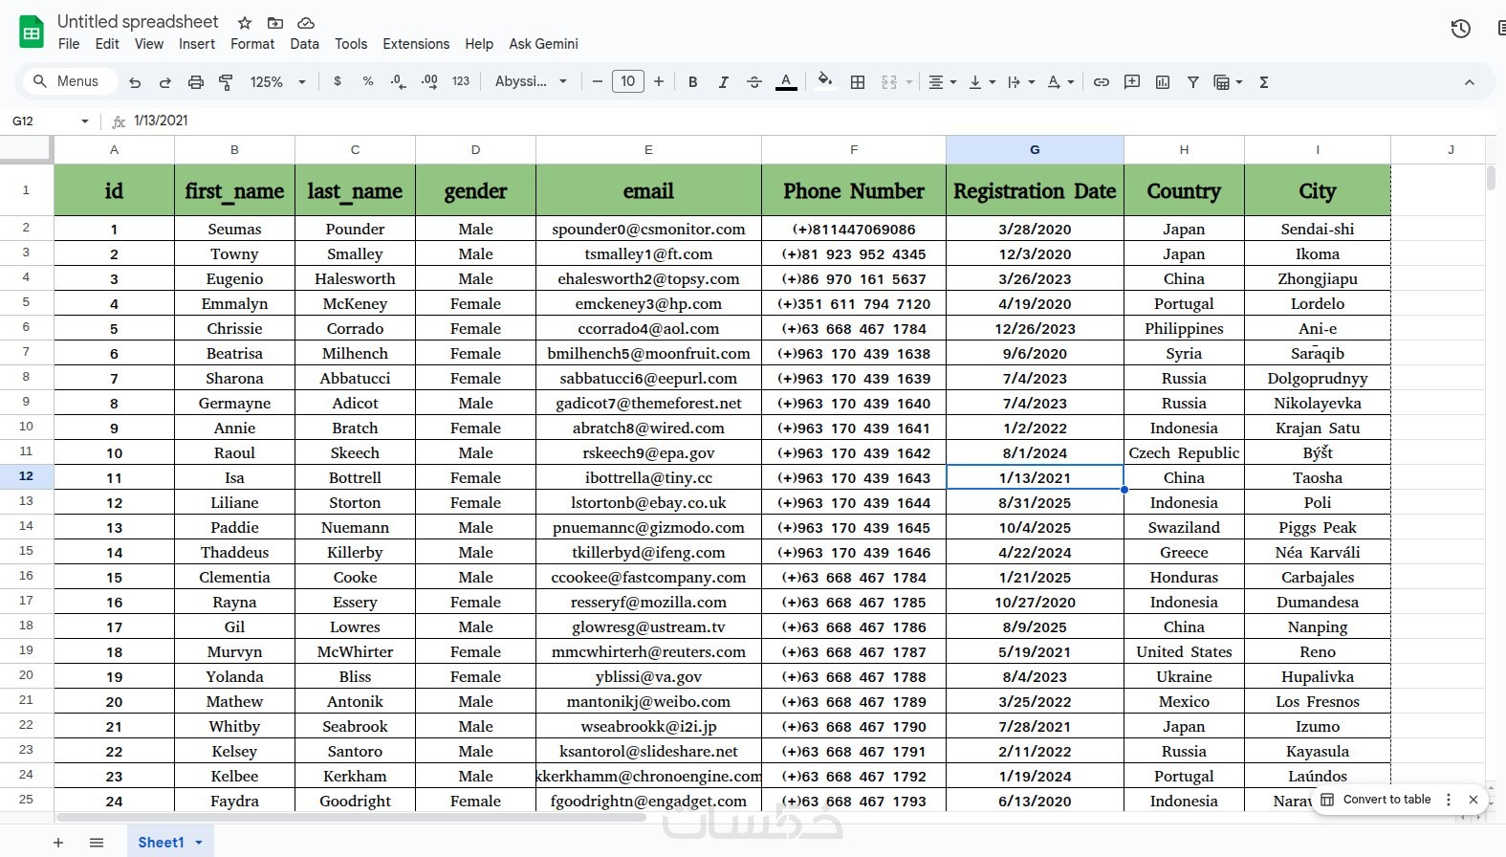Toggle the filter on the data
The image size is (1506, 857).
1193,82
